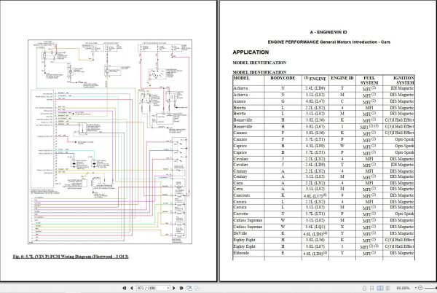This screenshot has height=293, width=437.
Task: Click the zoom slider track
Action: coord(430,288)
